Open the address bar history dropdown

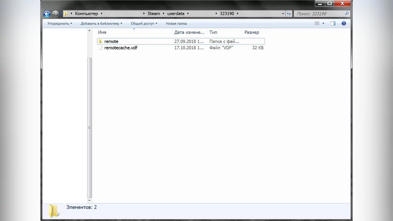[283, 14]
